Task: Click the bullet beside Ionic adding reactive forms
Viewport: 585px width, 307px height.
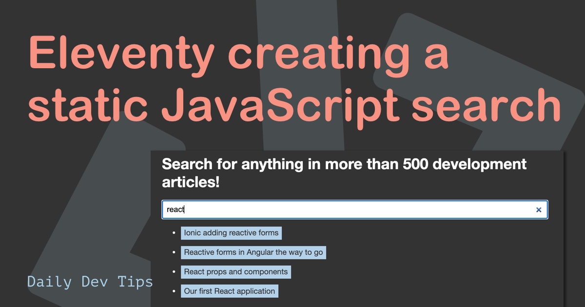Action: (x=173, y=233)
